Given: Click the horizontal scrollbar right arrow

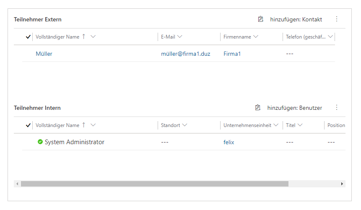Looking at the screenshot, I should click(342, 184).
